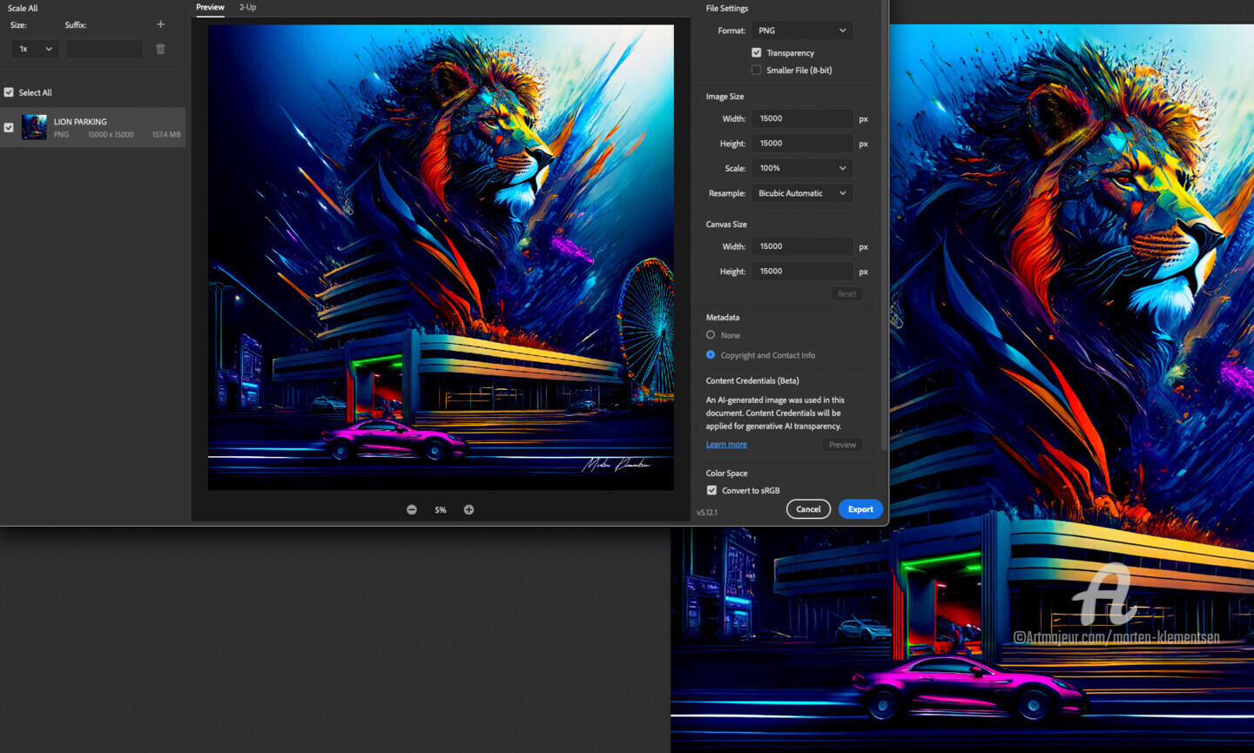Screen dimensions: 1254x753
Task: Switch to the 2-Up tab
Action: point(248,7)
